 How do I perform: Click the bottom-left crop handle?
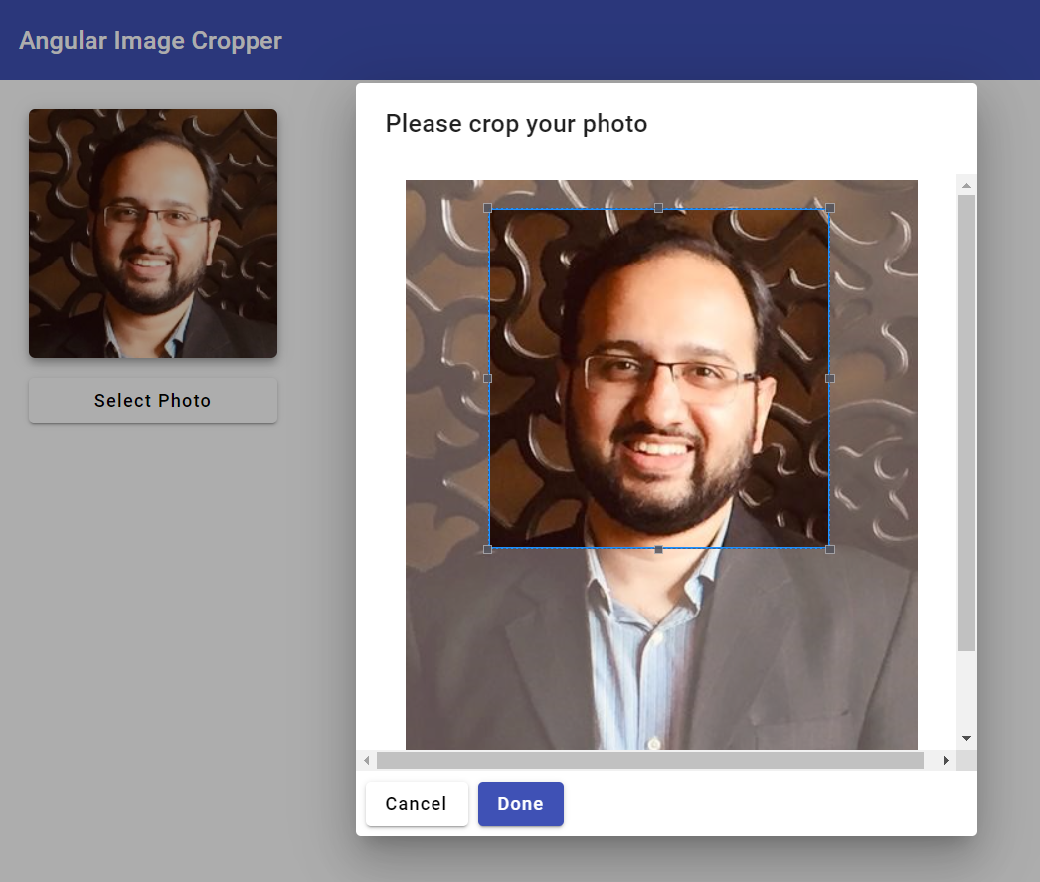pos(487,549)
